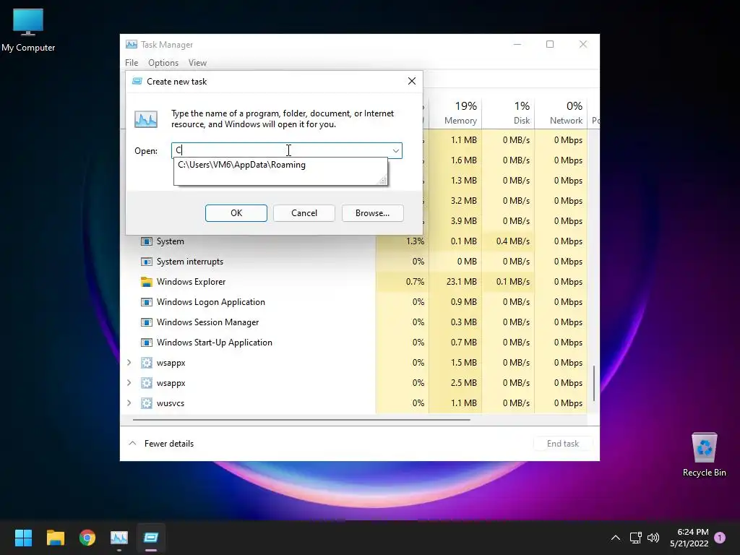Minimize the Task Manager window

click(517, 44)
